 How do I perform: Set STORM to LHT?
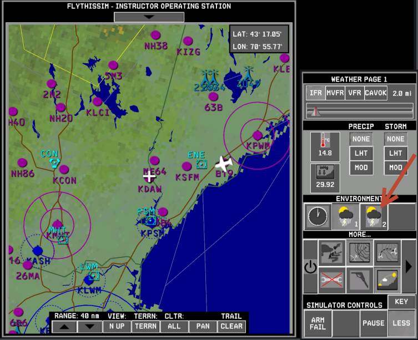coord(396,153)
